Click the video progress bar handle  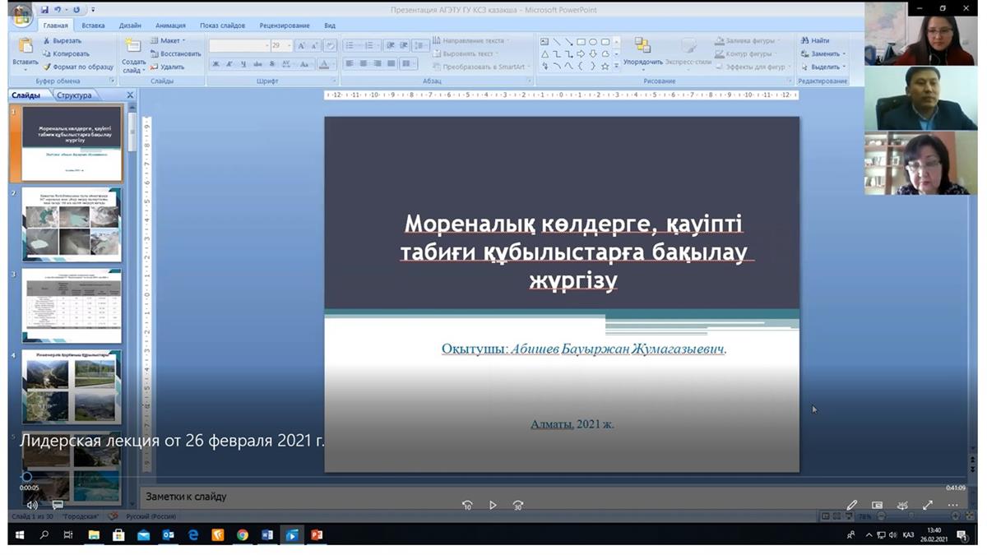[x=26, y=476]
